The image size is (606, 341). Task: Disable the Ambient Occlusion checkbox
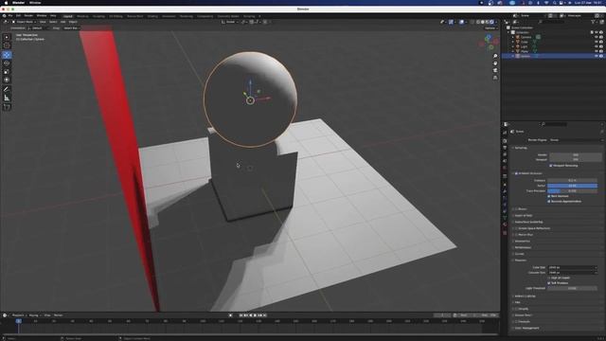point(516,173)
